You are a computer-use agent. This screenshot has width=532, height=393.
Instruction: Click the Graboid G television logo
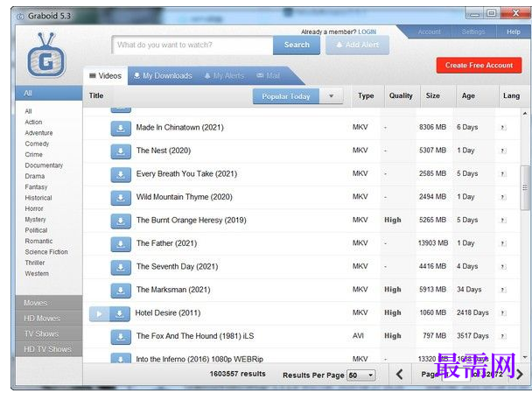click(x=46, y=55)
